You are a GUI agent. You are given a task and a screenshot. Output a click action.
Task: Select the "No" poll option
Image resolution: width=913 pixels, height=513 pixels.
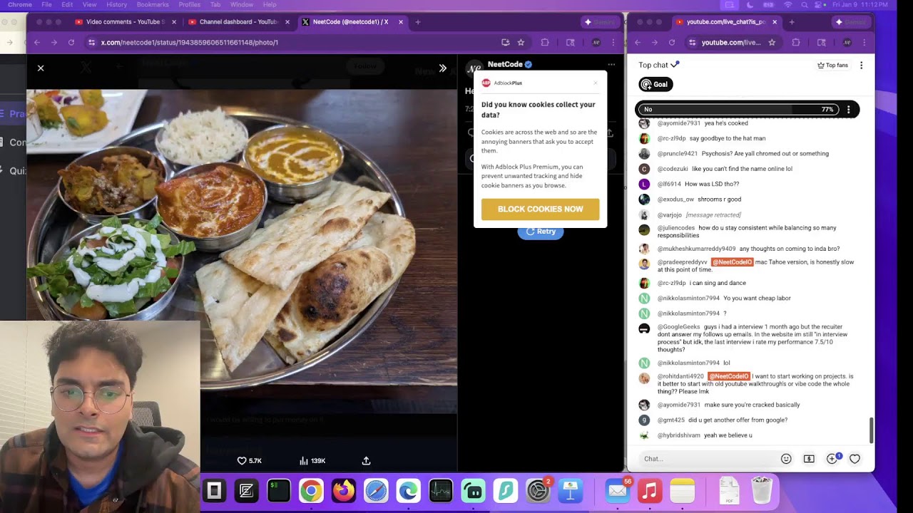[713, 110]
